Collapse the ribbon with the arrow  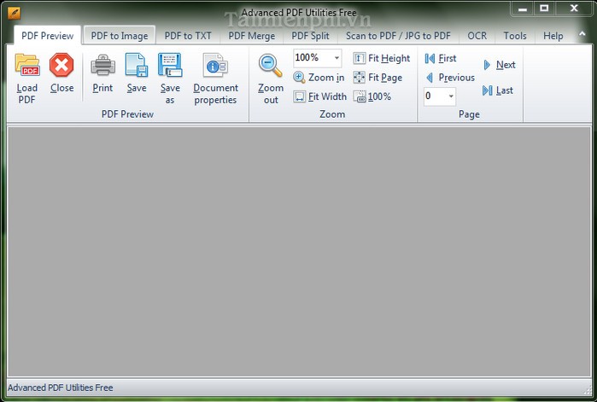pos(582,34)
